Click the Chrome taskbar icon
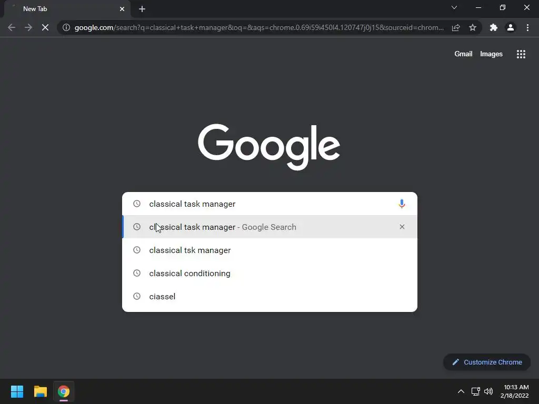The height and width of the screenshot is (404, 539). tap(64, 391)
